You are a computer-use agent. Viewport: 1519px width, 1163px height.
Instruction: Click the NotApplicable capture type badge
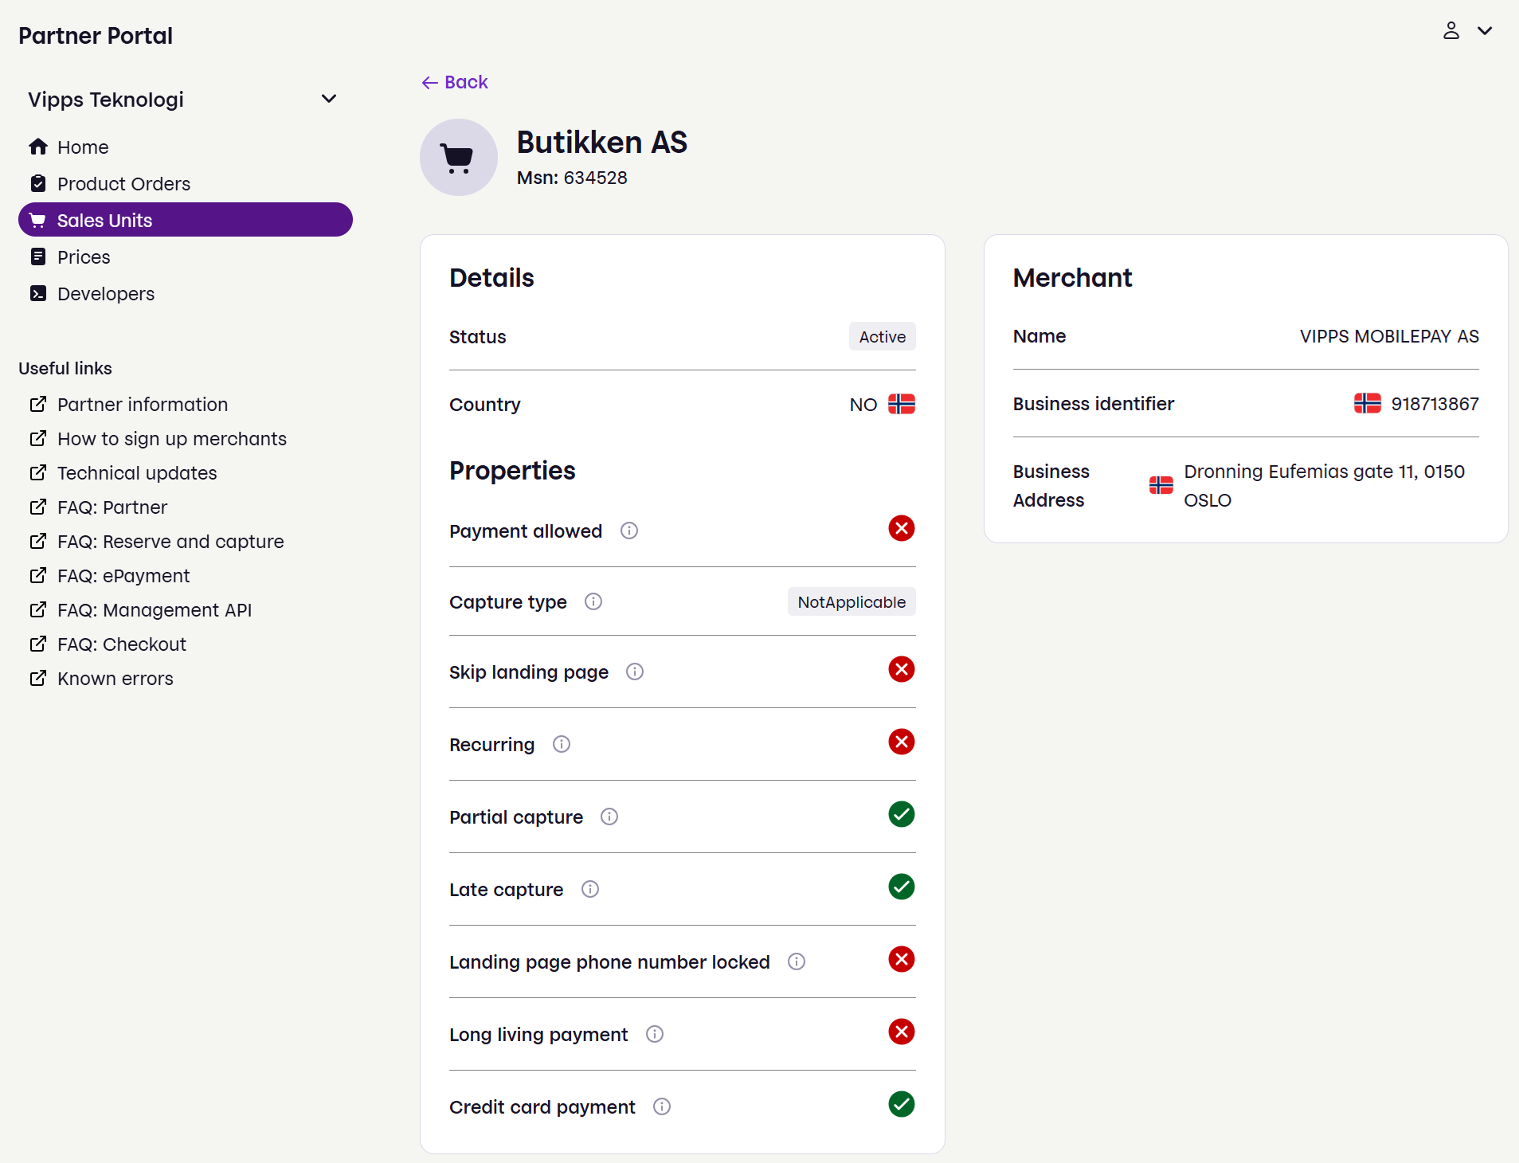point(852,601)
